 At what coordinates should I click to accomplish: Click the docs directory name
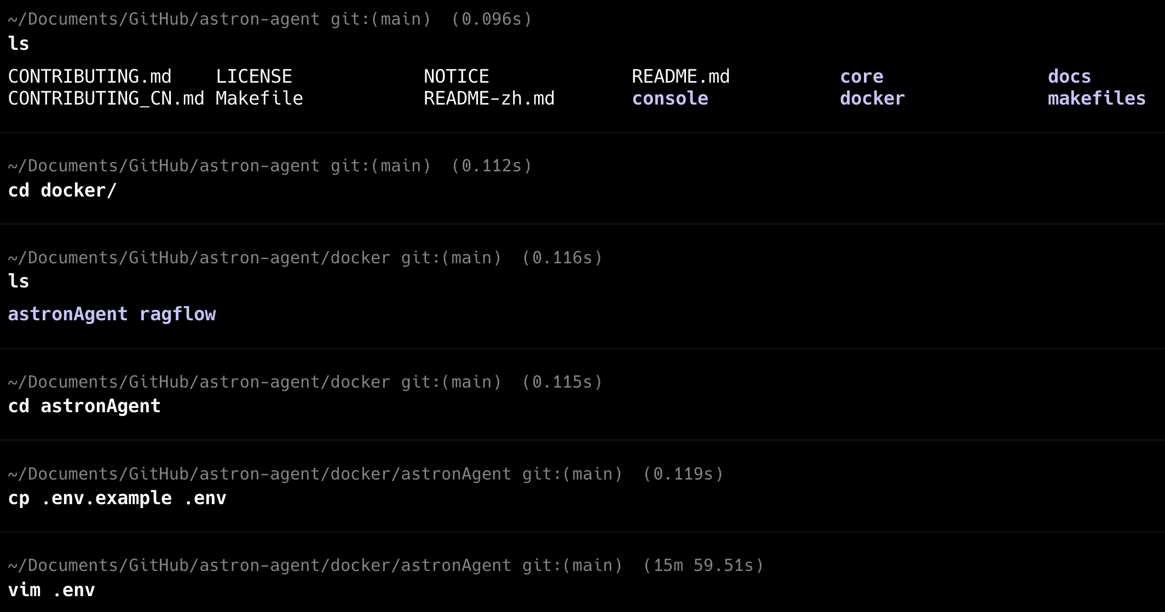(1069, 77)
